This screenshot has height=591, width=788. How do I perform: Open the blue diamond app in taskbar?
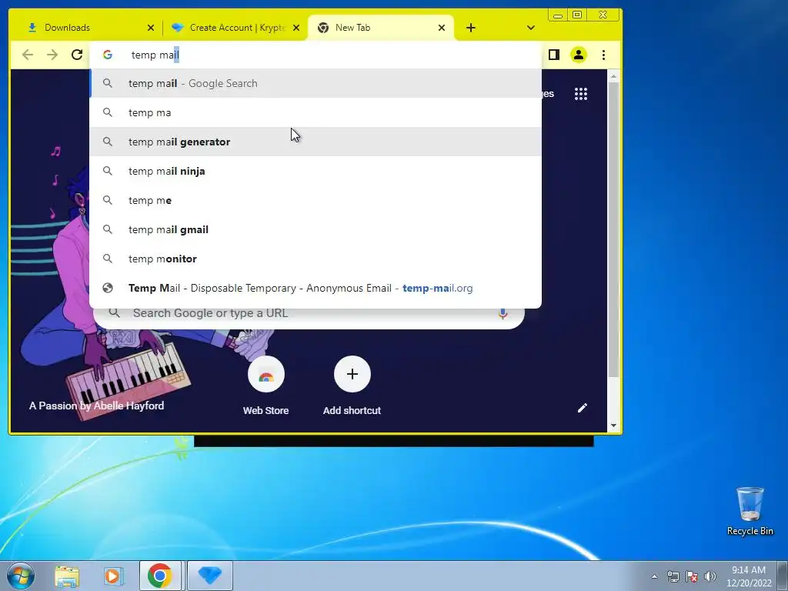click(210, 576)
